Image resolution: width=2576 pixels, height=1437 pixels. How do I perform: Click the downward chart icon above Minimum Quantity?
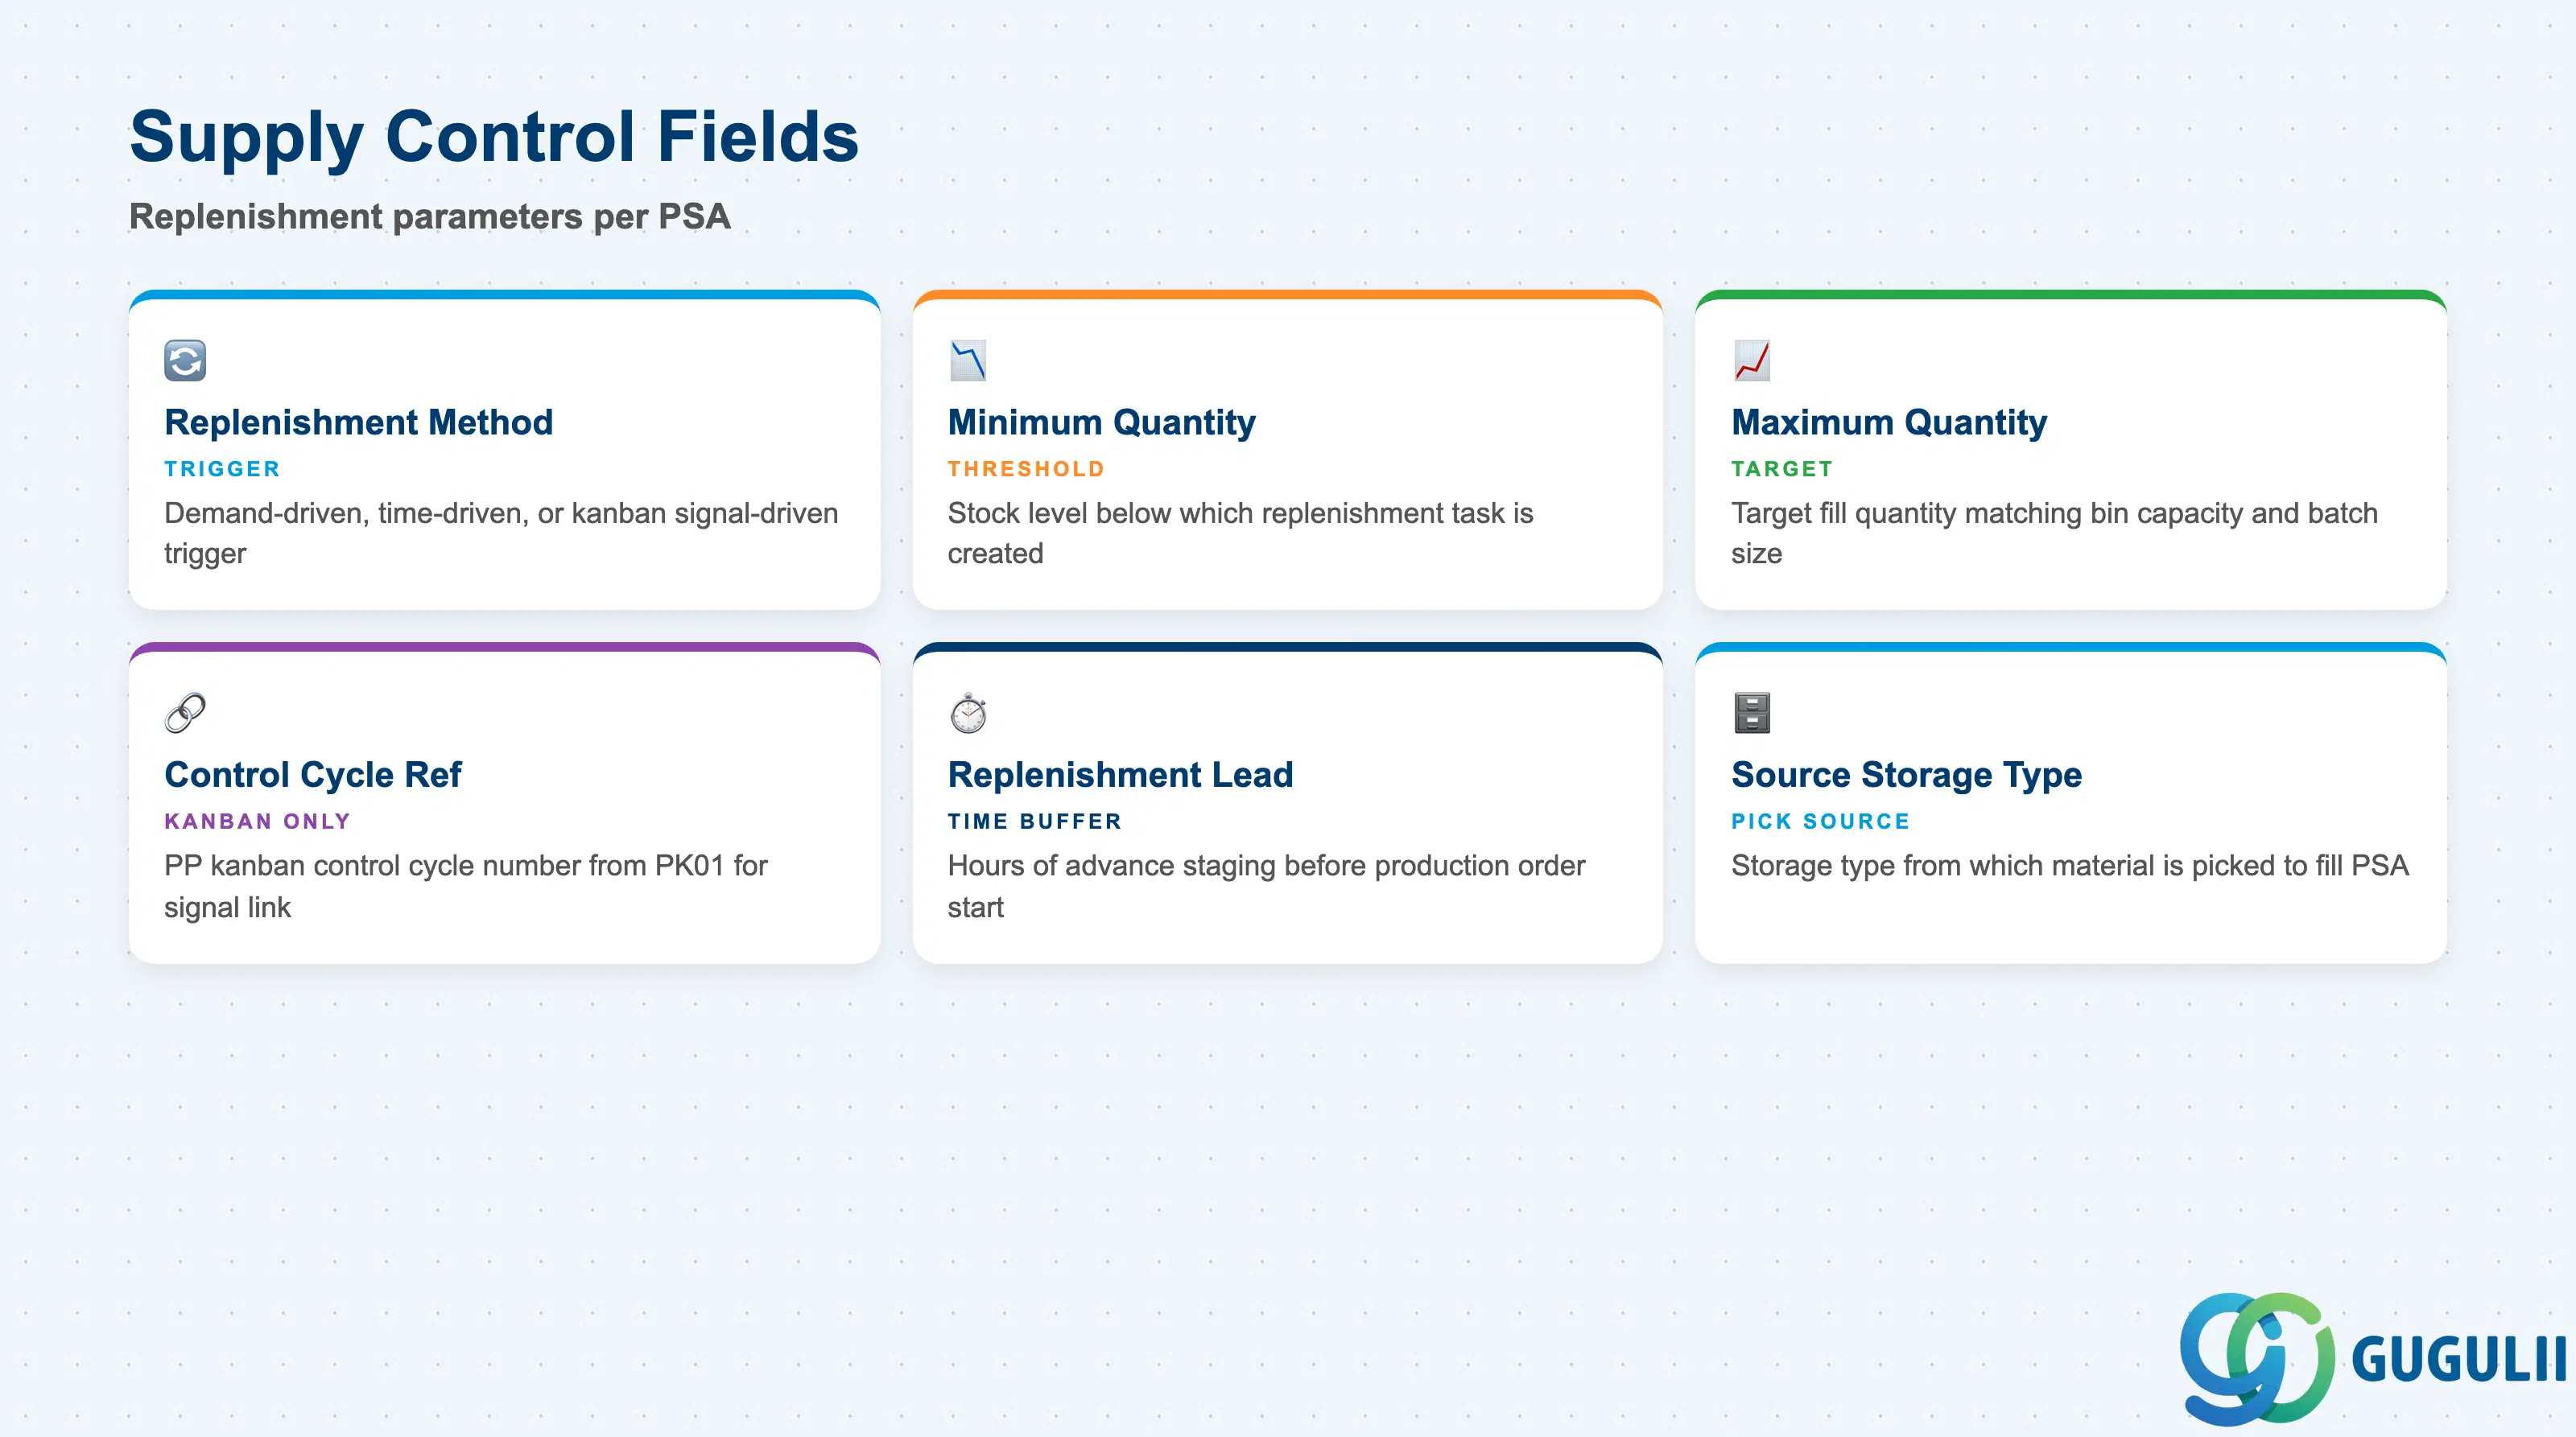(x=968, y=360)
